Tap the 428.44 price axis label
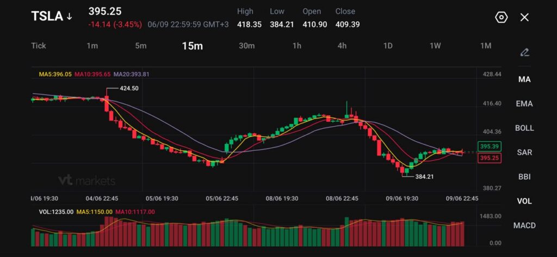This screenshot has width=557, height=257. [x=492, y=74]
